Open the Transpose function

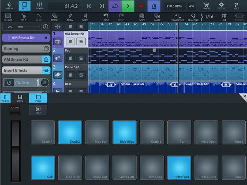point(178,17)
